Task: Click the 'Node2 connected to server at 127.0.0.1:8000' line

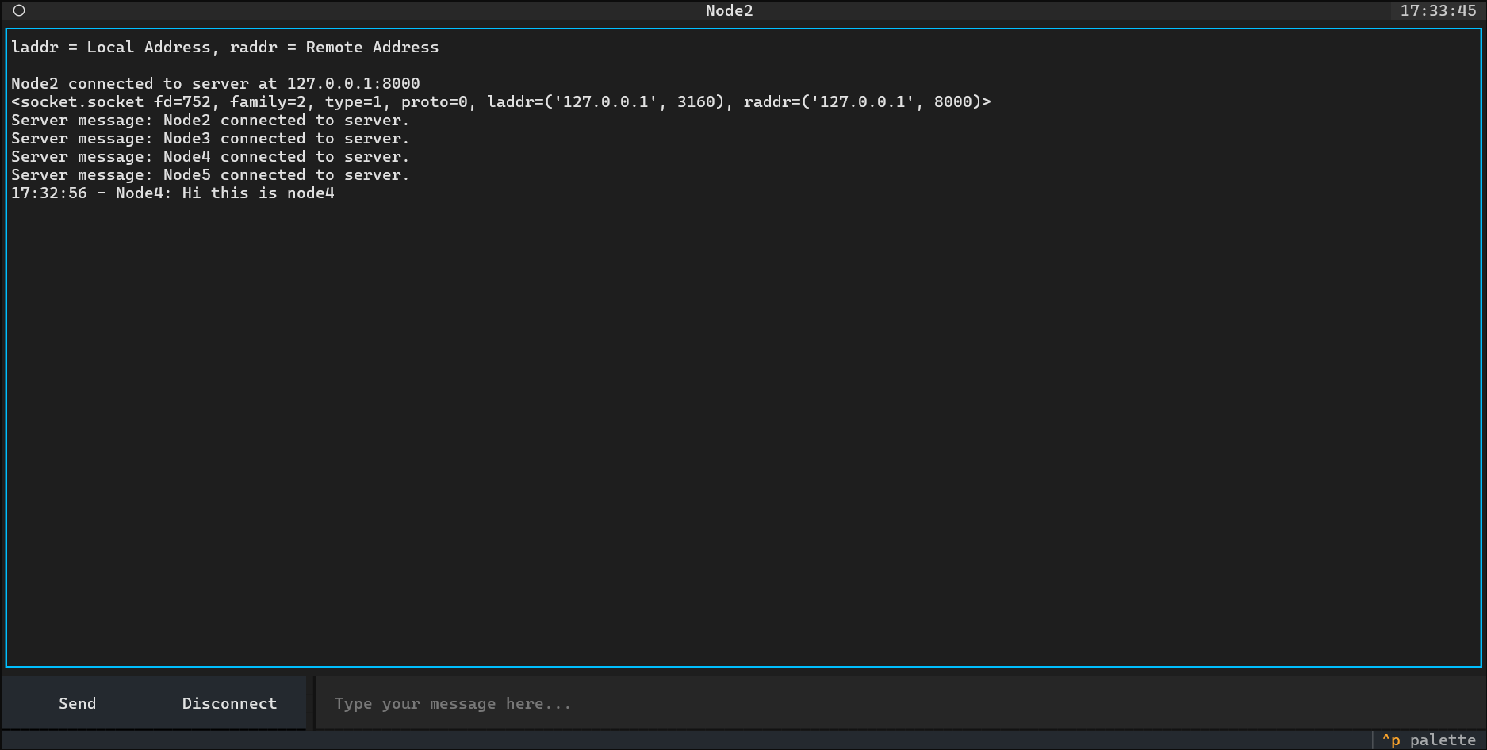Action: 215,83
